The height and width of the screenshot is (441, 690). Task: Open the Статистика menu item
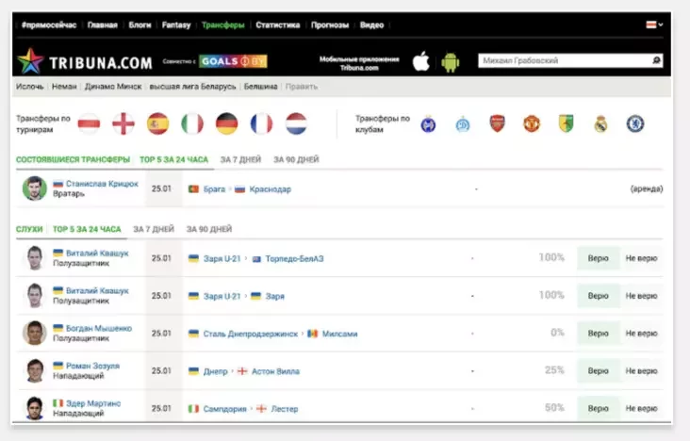click(x=278, y=25)
